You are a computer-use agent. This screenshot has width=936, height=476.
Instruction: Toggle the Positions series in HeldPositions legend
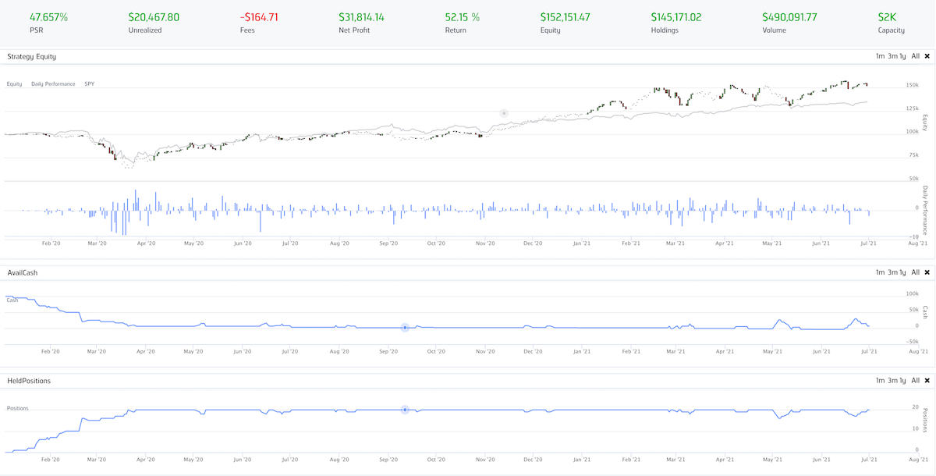17,407
